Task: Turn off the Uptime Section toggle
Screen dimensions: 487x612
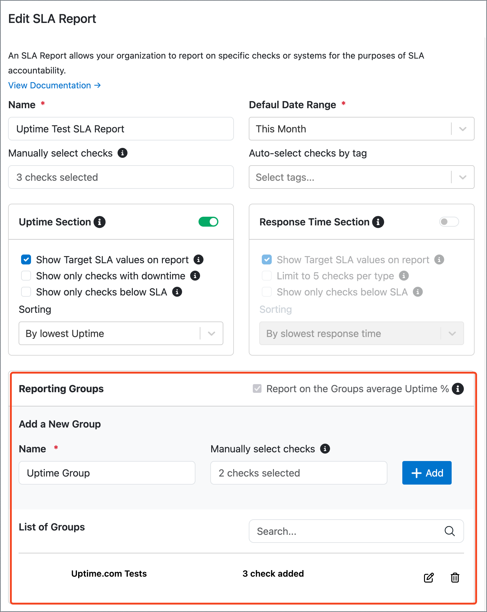Action: (x=208, y=222)
